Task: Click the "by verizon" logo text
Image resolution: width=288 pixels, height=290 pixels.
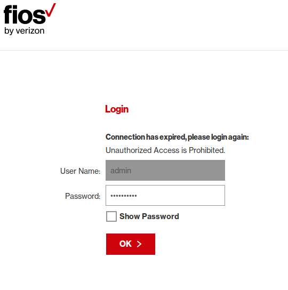Action: tap(25, 31)
